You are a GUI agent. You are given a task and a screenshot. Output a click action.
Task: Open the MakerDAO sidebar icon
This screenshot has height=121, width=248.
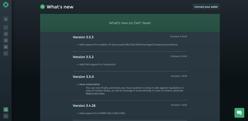(x=6, y=28)
